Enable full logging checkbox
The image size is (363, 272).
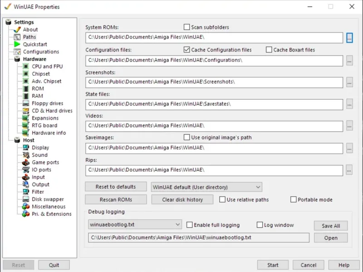[x=189, y=225]
